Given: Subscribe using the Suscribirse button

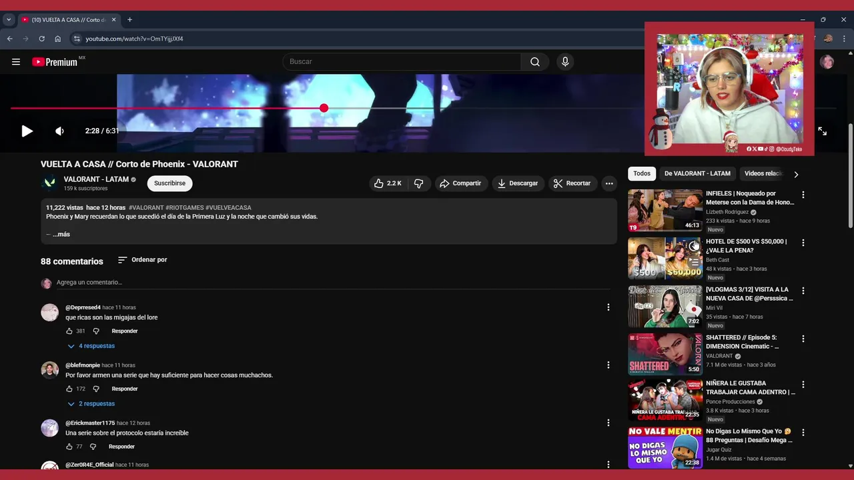Looking at the screenshot, I should coord(170,183).
